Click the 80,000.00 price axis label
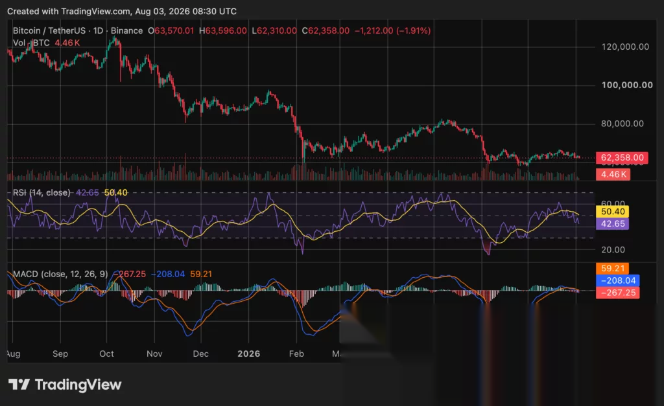This screenshot has width=664, height=406. click(x=622, y=124)
